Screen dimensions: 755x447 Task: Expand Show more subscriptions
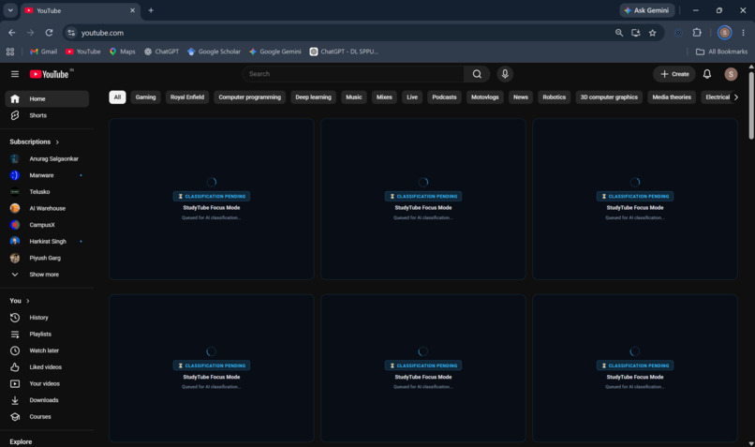point(47,274)
